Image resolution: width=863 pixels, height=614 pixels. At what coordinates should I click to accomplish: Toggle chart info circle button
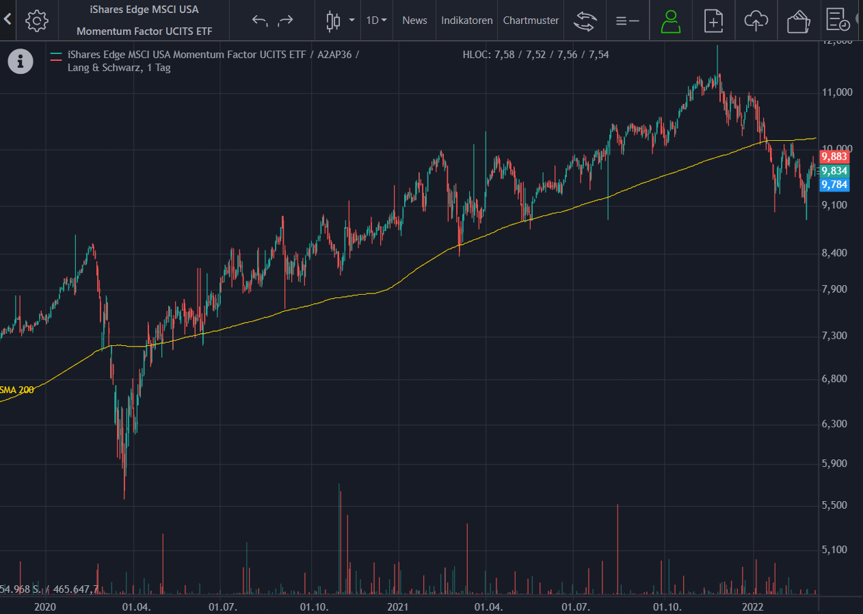(x=21, y=61)
